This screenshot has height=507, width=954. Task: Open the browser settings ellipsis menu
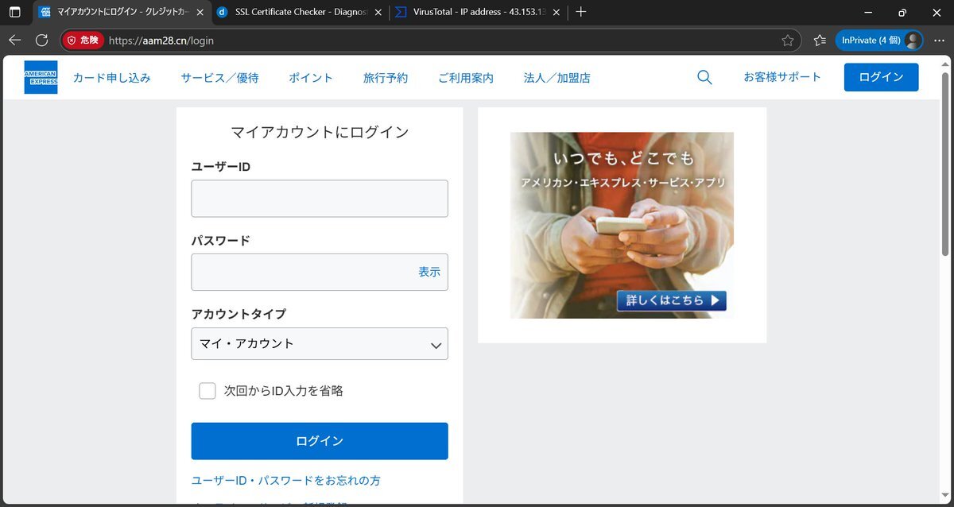[x=939, y=40]
